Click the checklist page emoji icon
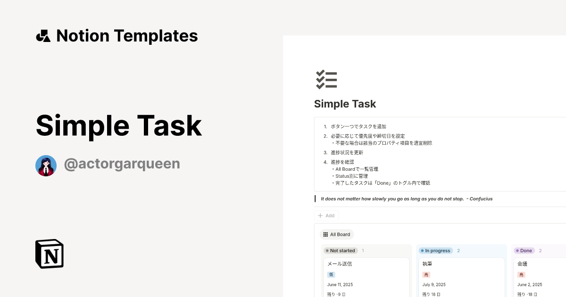This screenshot has width=566, height=297. tap(326, 80)
